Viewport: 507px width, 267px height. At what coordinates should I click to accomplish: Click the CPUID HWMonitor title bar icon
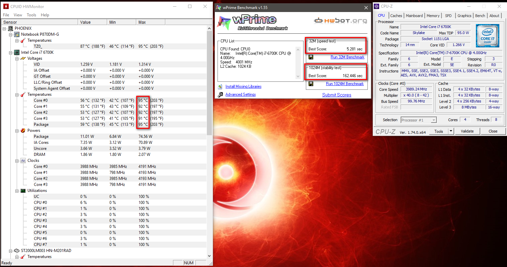point(6,6)
